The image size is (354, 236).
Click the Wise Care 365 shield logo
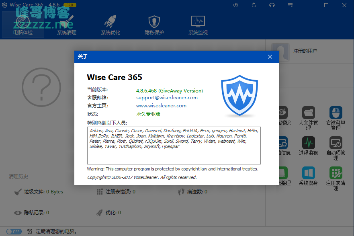[x=239, y=96]
